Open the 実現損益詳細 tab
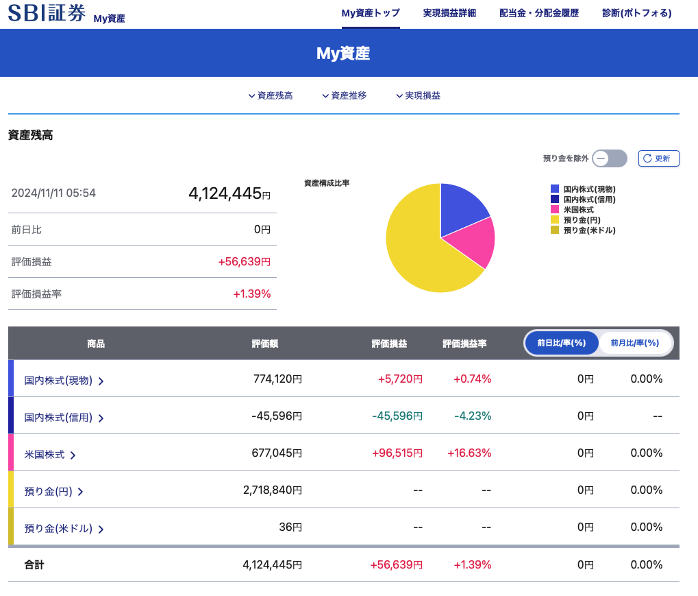 click(449, 13)
